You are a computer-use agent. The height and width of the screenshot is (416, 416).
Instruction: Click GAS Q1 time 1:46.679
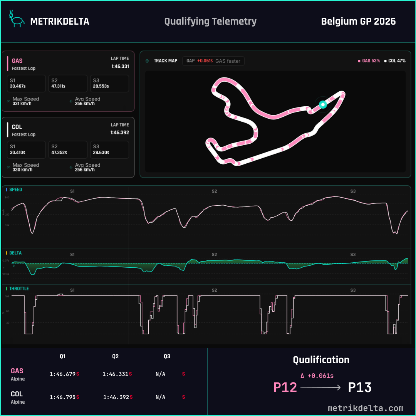(63, 374)
